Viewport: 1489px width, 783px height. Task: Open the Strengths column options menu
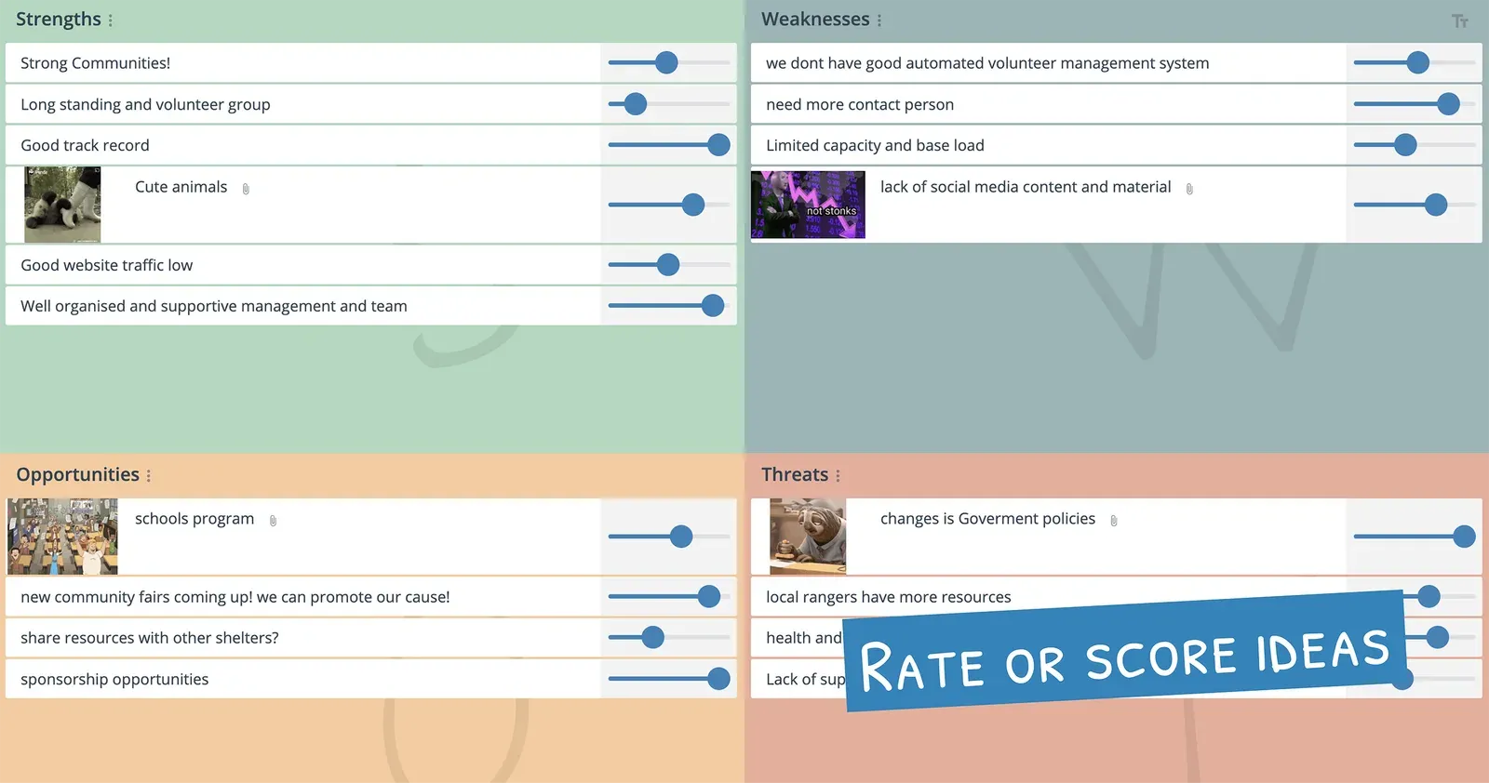coord(111,20)
